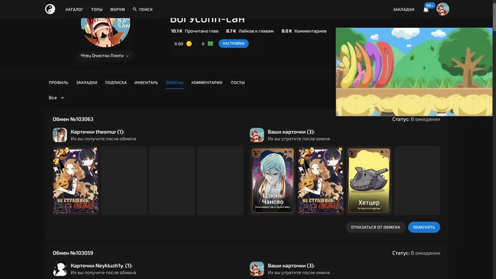
Task: Open the yin-yang site logo home
Action: pyautogui.click(x=50, y=9)
